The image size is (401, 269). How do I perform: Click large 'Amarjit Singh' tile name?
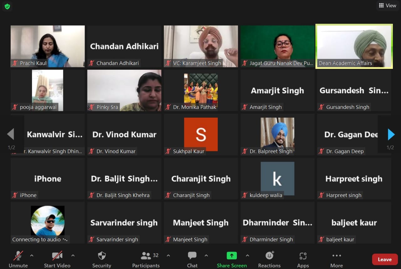tap(278, 91)
